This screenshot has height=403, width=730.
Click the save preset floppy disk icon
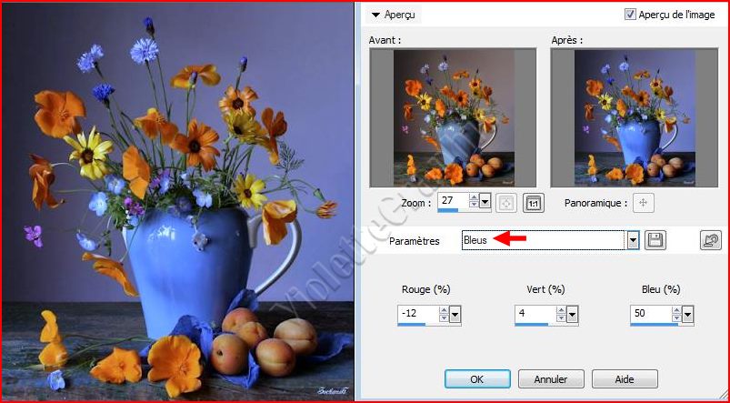[x=655, y=240]
